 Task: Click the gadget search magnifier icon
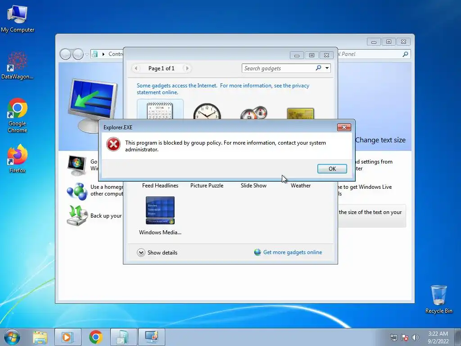click(318, 68)
